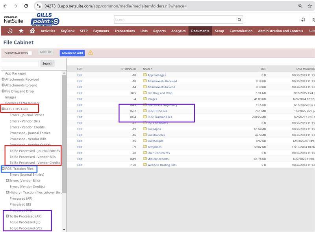Expand Attachments Received in the tree
Viewport: 315px width, 232px height.
pos(3,79)
